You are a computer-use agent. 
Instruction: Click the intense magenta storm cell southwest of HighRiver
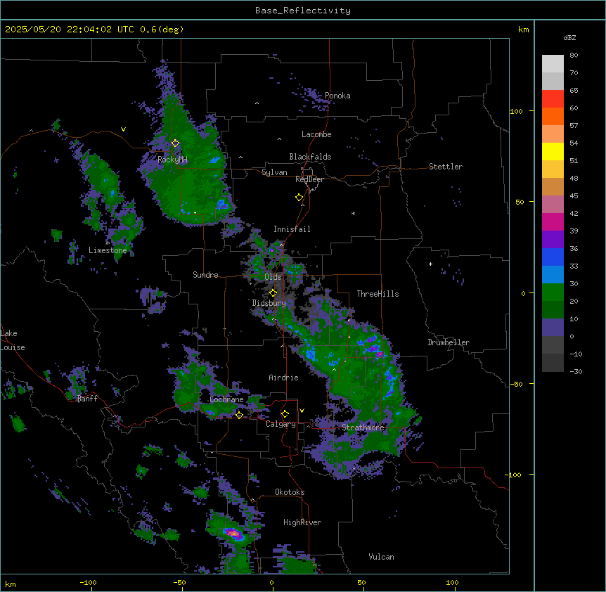[x=233, y=534]
